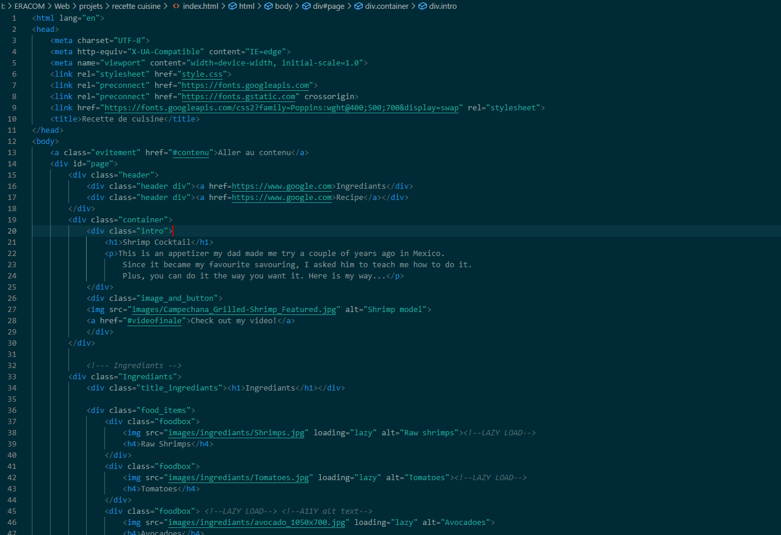Click "Since it became my favourite savouring" text
The height and width of the screenshot is (535, 781).
tap(209, 265)
